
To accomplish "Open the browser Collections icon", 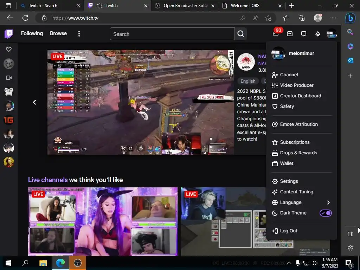I will point(302,18).
